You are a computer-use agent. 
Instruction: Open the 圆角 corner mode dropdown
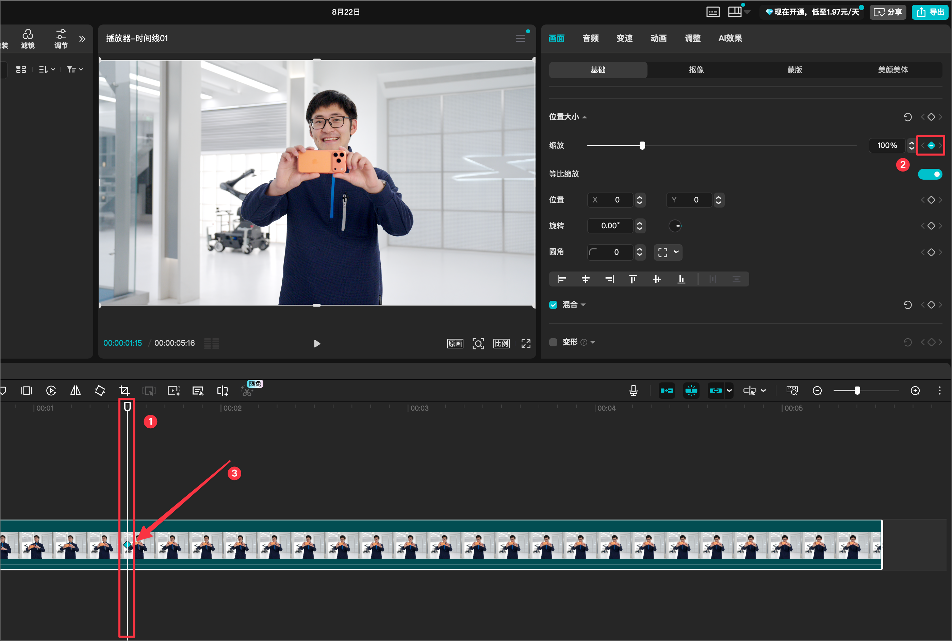coord(668,252)
